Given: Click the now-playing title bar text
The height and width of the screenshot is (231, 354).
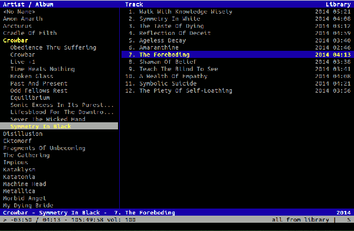Looking at the screenshot, I should [89, 213].
